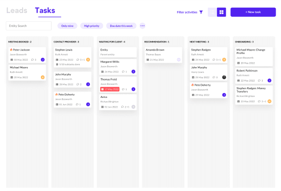
Task: Open the Aviva task card
Action: [118, 102]
